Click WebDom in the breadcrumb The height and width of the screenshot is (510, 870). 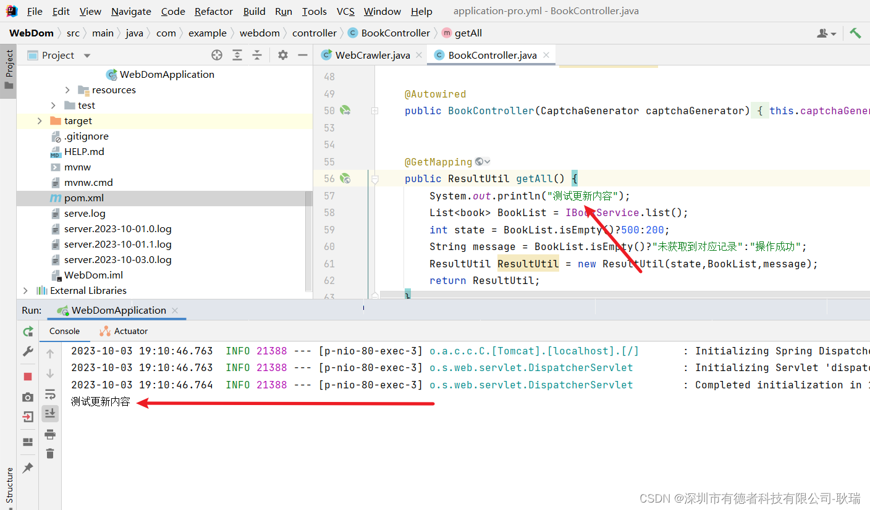point(31,33)
